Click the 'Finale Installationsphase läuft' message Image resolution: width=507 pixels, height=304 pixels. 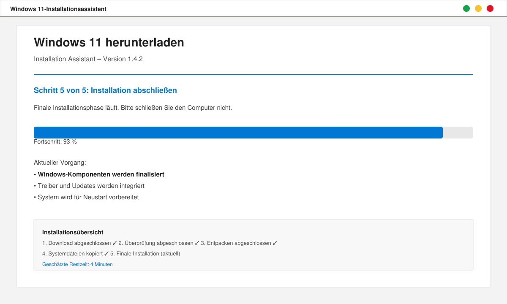(133, 108)
